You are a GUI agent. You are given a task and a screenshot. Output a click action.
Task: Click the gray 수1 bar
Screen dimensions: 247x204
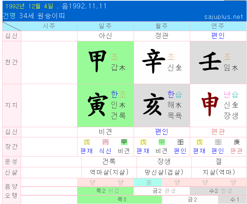(232, 200)
